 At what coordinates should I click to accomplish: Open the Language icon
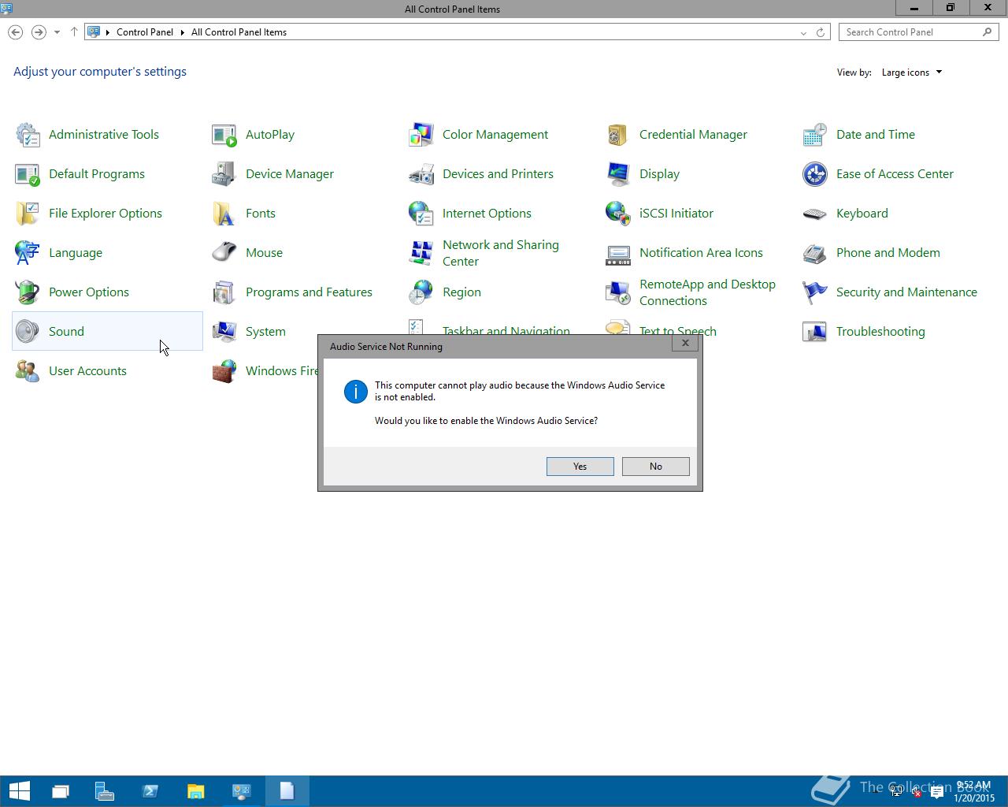28,253
